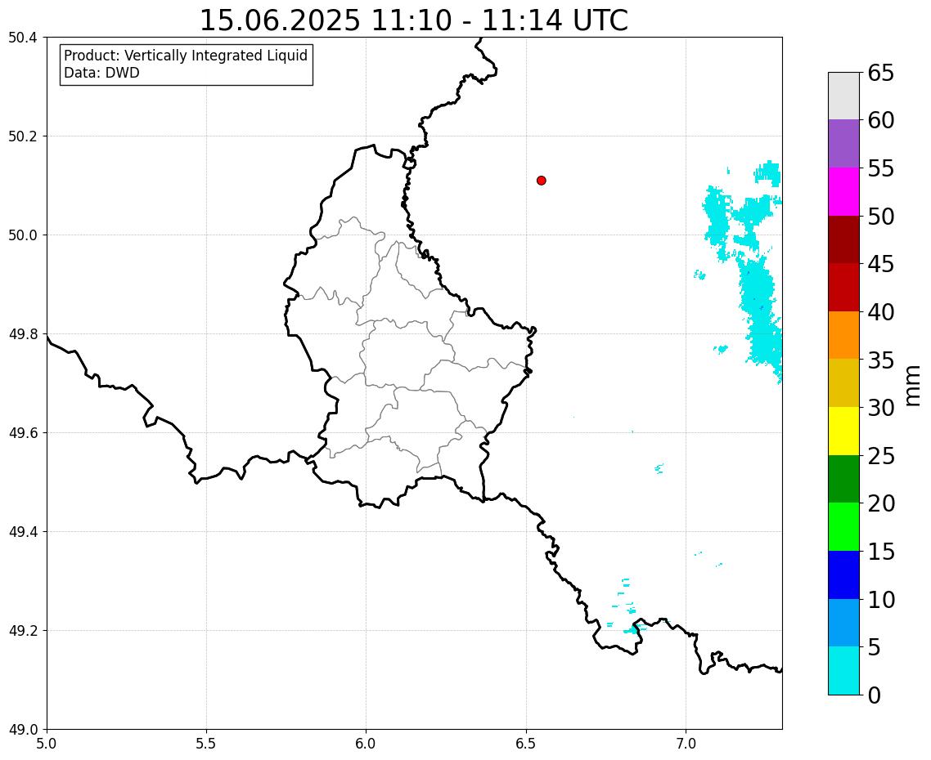The image size is (931, 760).
Task: Click the 'Data: DWD' label
Action: coord(101,74)
